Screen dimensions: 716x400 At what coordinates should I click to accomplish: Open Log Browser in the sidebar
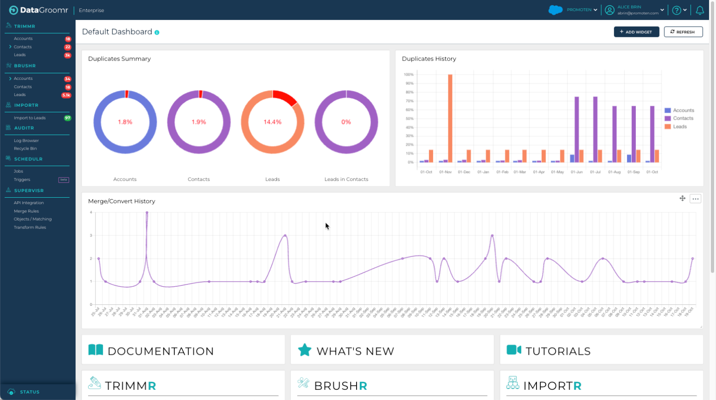pos(26,140)
